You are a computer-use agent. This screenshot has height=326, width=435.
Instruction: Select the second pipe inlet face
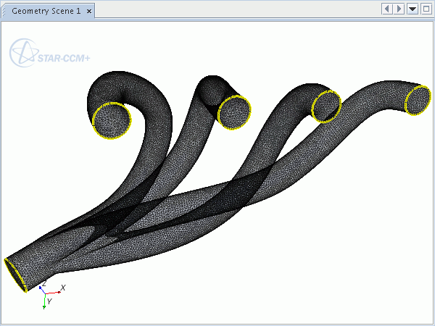[235, 112]
